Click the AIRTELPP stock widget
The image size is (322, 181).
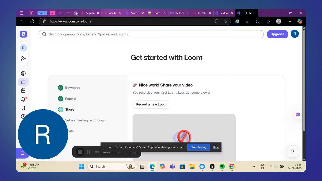point(30,166)
